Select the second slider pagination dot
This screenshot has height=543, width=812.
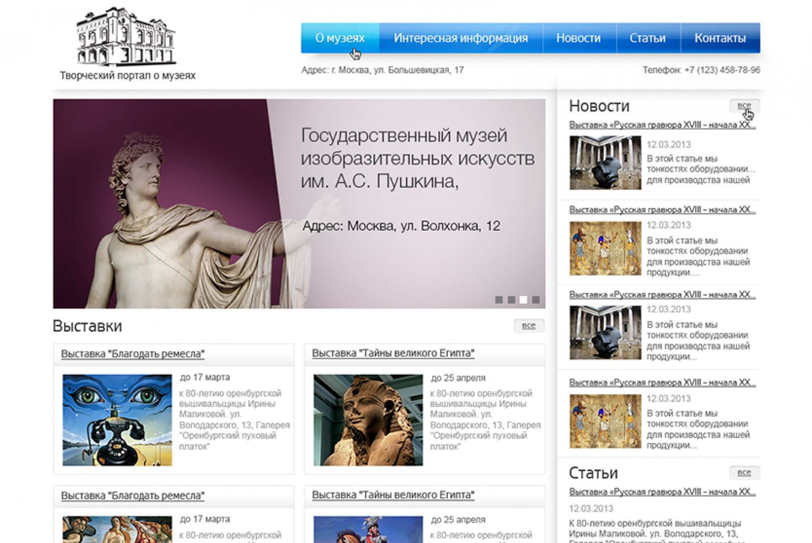(x=511, y=300)
